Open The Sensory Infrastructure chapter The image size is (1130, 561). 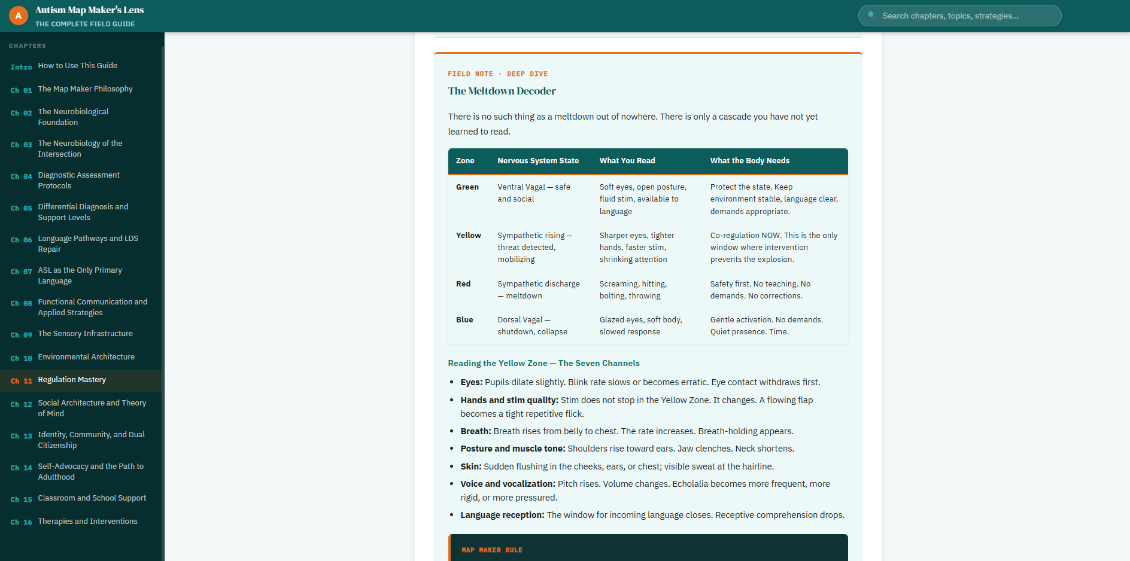pos(81,334)
